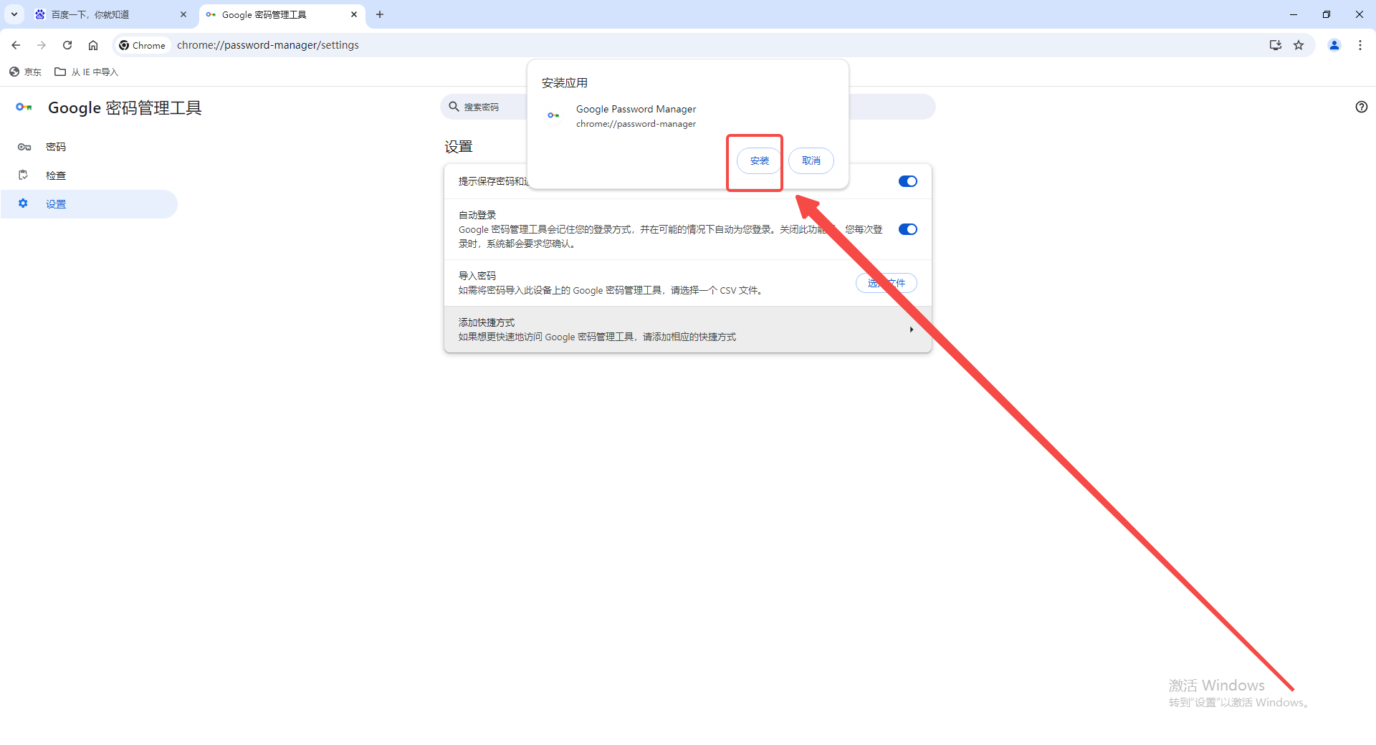This screenshot has width=1376, height=745.
Task: Close the Google 密码管理工具 tab
Action: tap(354, 14)
